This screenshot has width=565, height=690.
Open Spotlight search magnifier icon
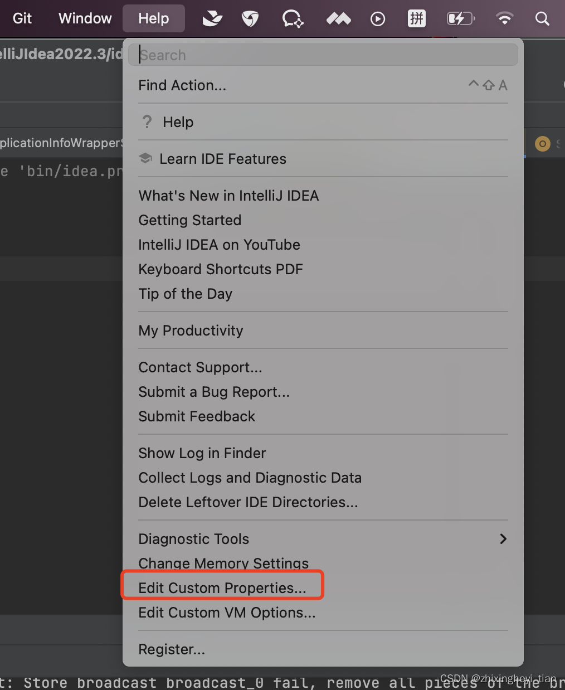tap(542, 19)
